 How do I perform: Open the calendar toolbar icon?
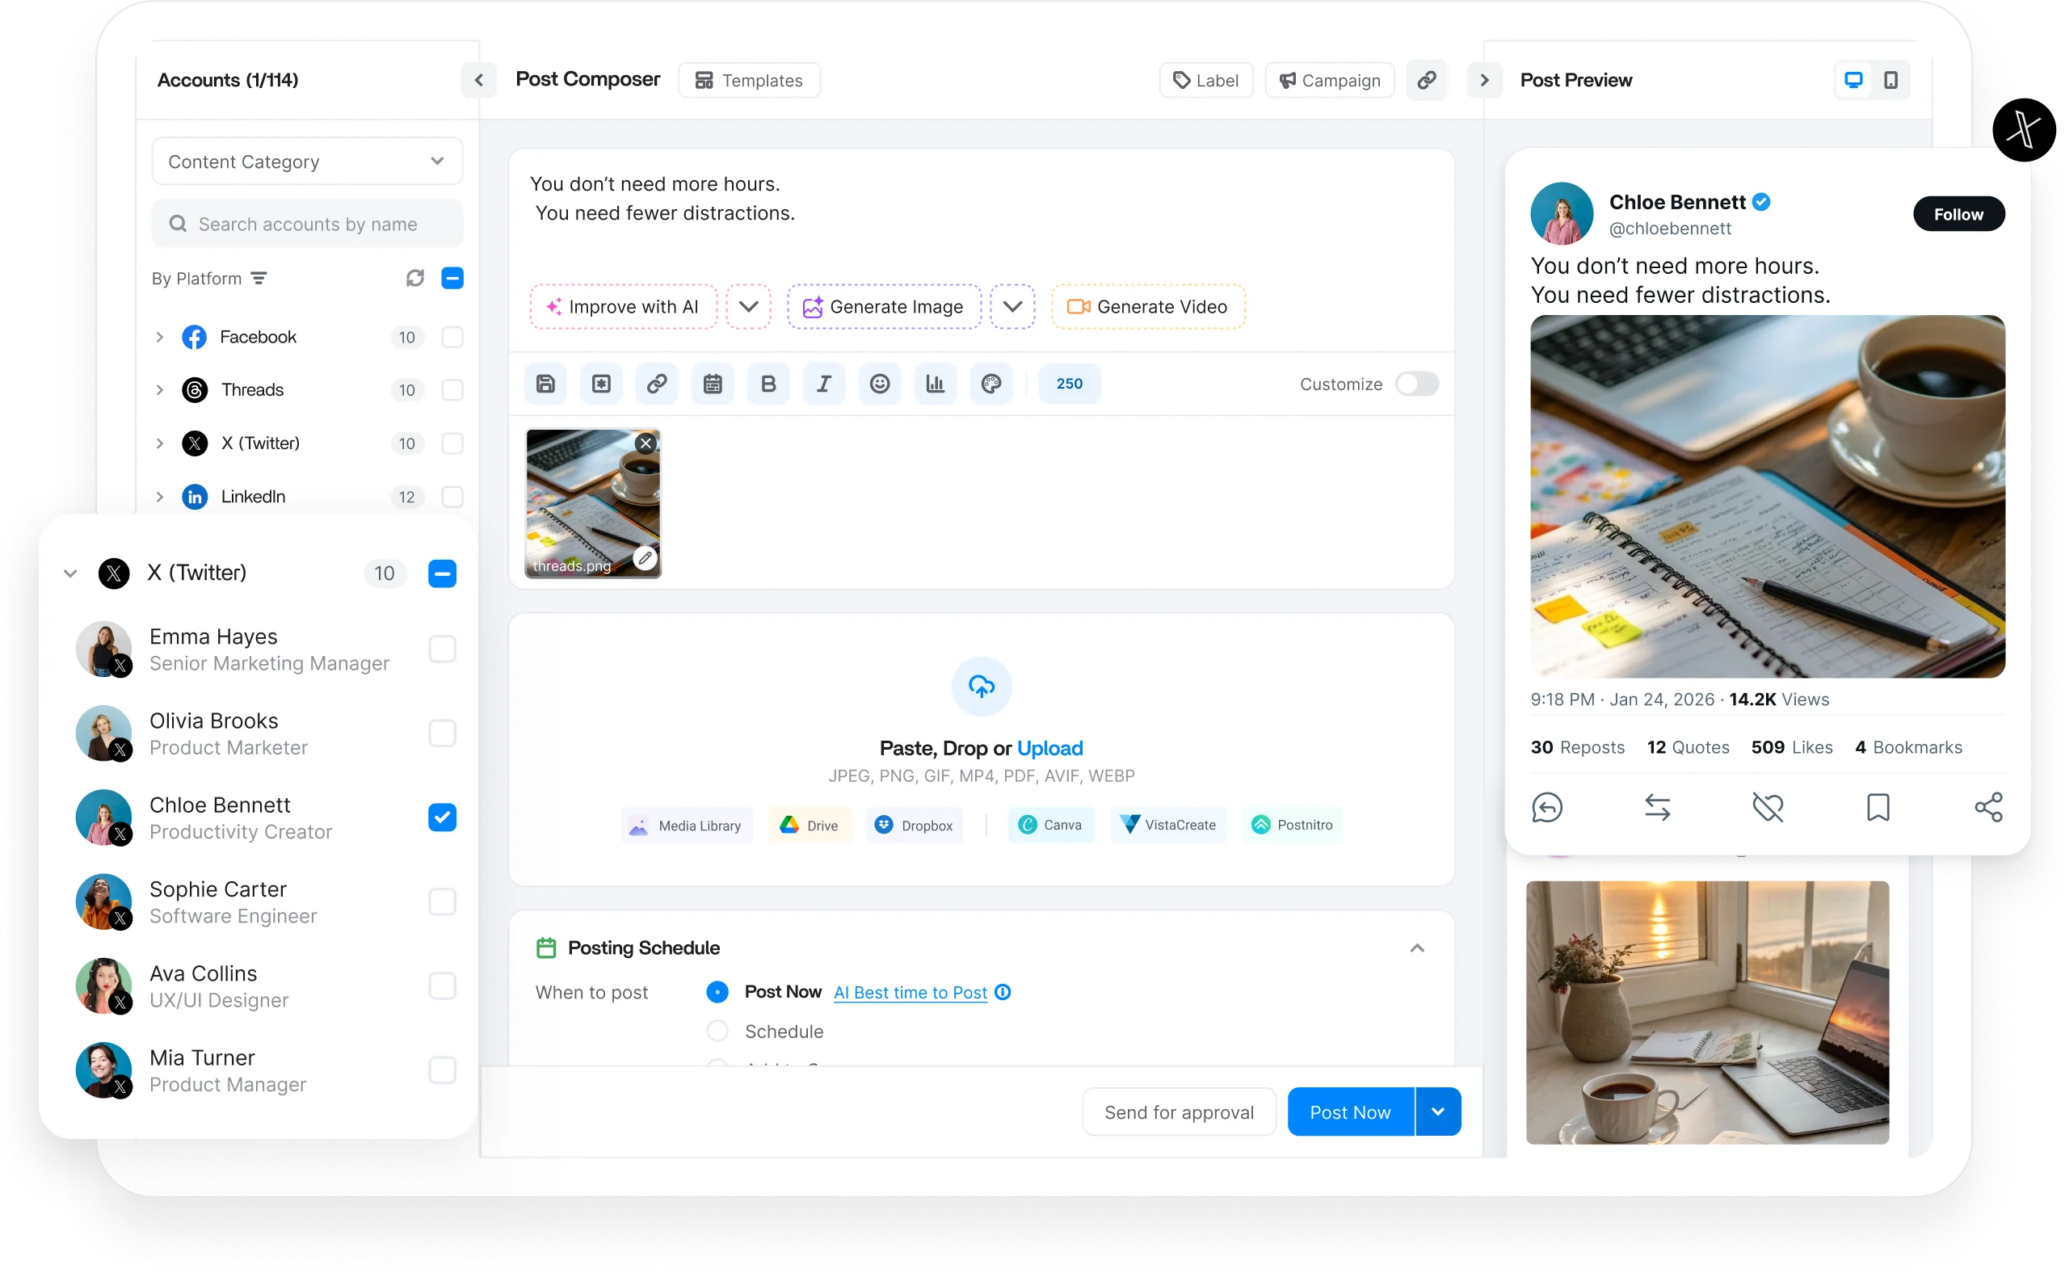713,384
